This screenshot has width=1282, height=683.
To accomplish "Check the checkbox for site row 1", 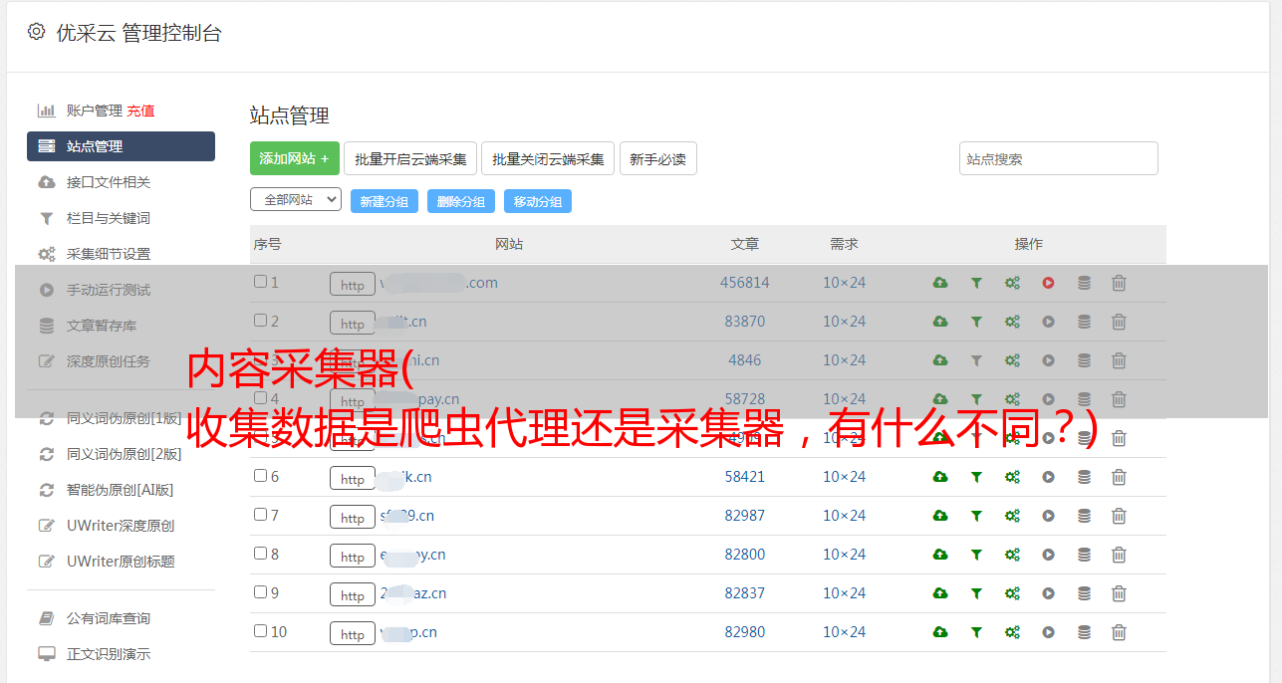I will pos(260,282).
